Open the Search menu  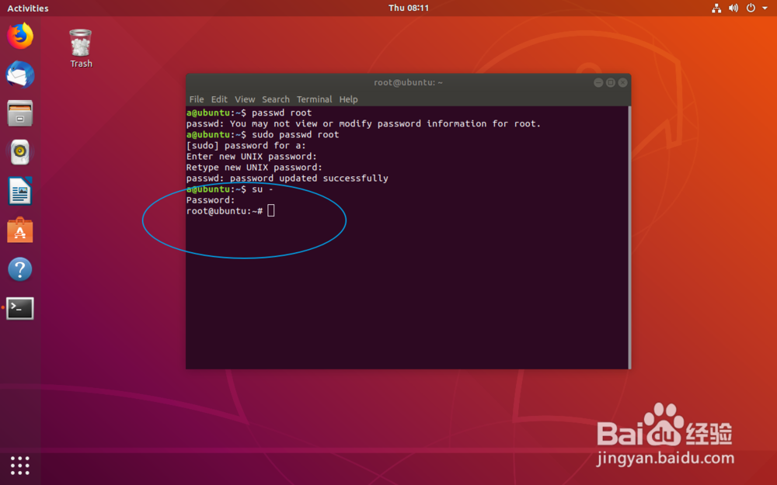tap(276, 99)
